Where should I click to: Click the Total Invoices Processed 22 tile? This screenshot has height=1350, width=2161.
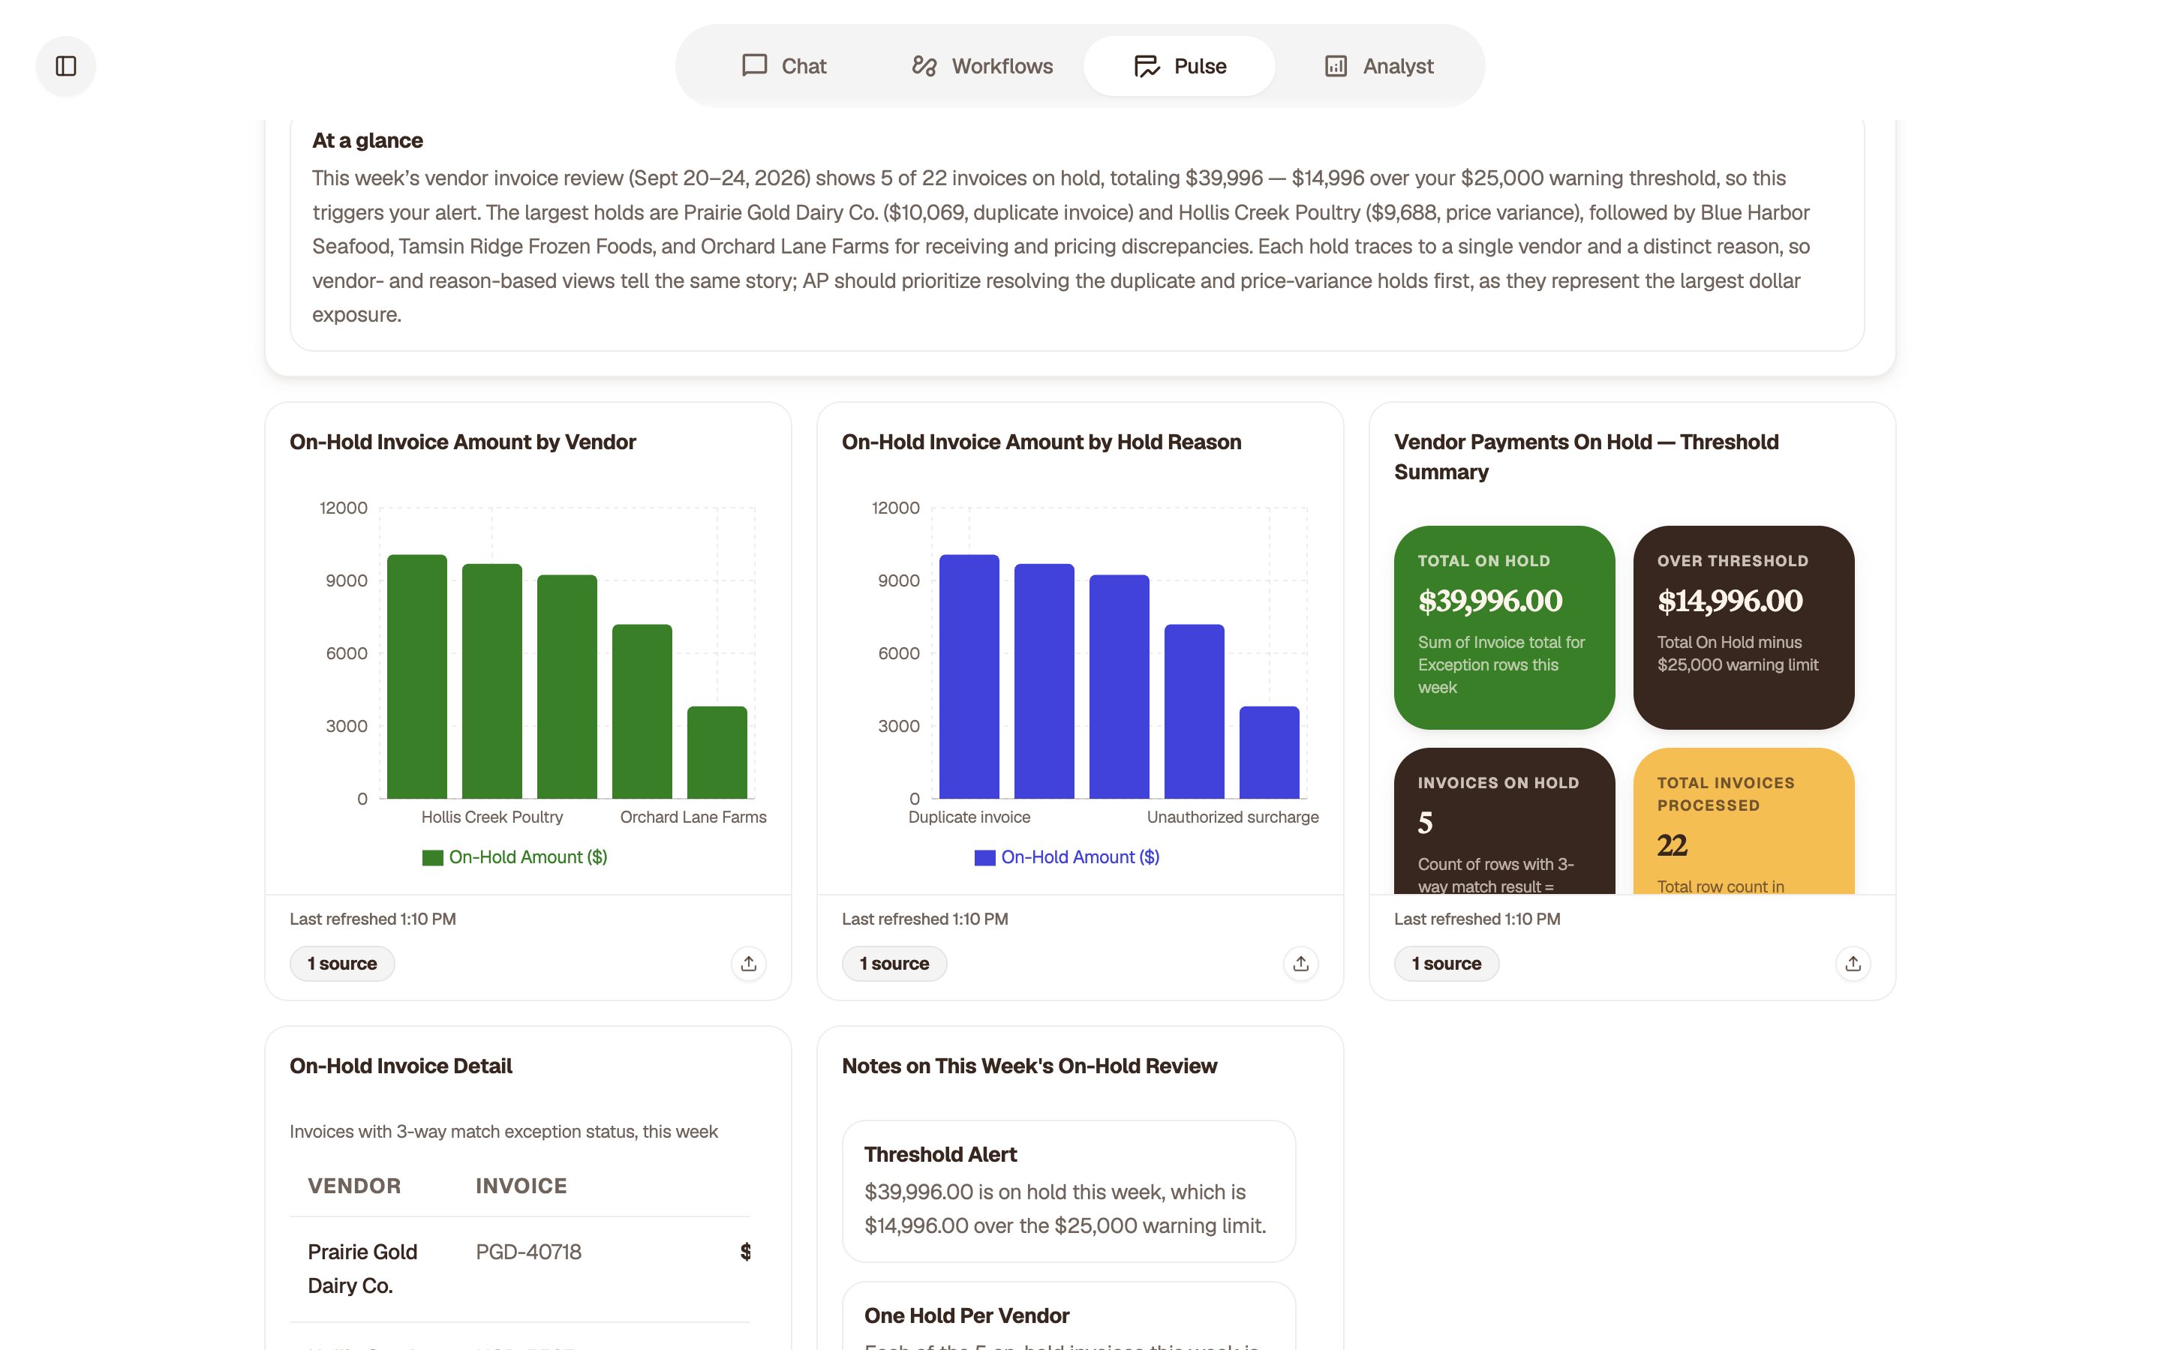point(1743,821)
